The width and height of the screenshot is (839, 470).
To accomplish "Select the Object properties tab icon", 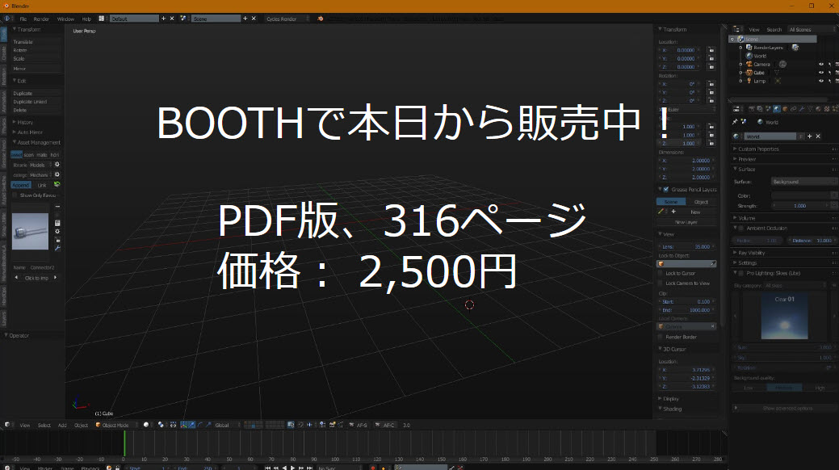I will [x=785, y=109].
